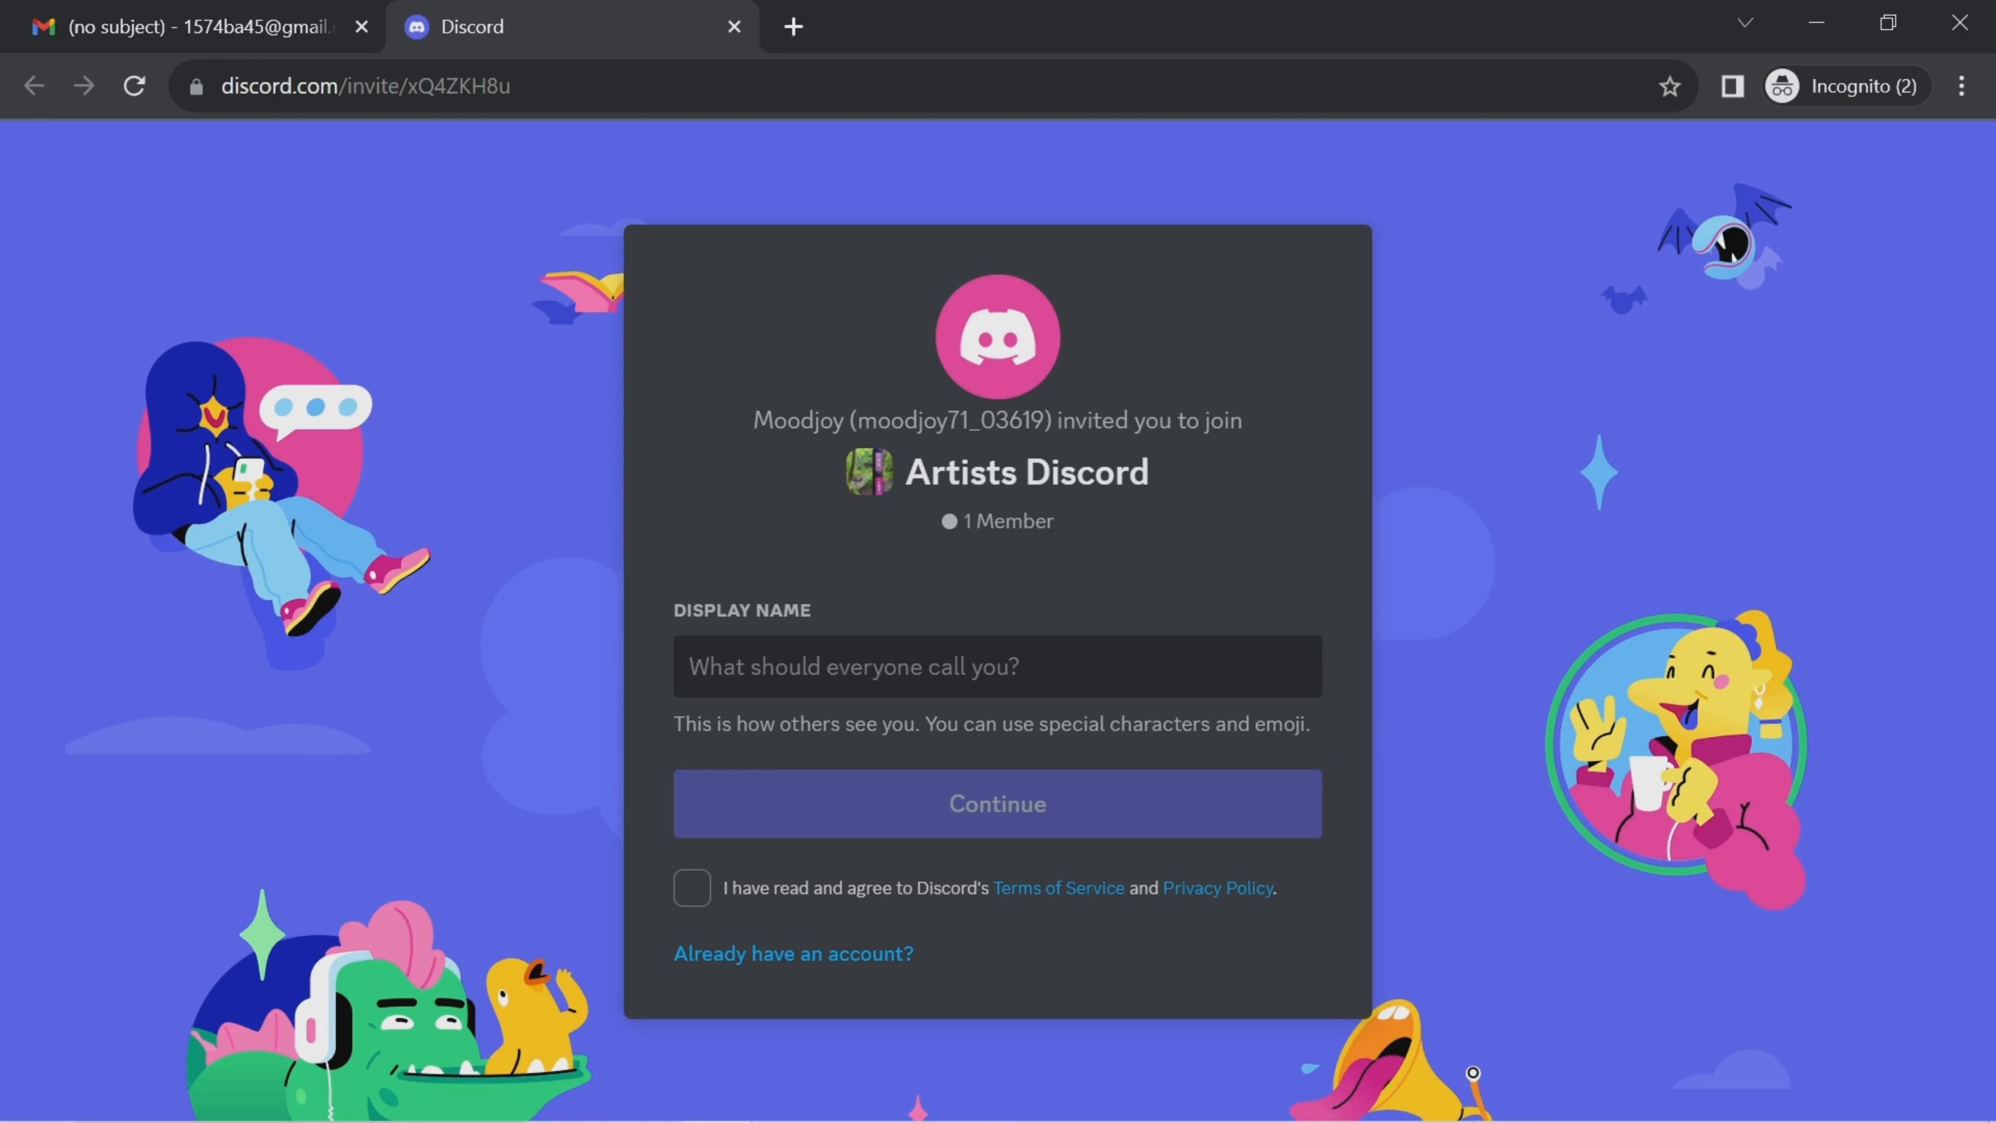This screenshot has height=1123, width=1996.
Task: Open Chrome three-dot menu
Action: coord(1961,86)
